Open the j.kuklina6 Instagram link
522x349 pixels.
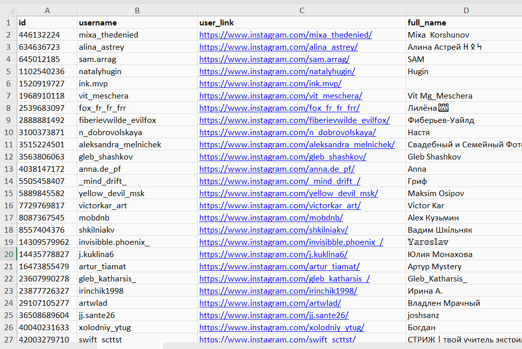tap(273, 255)
